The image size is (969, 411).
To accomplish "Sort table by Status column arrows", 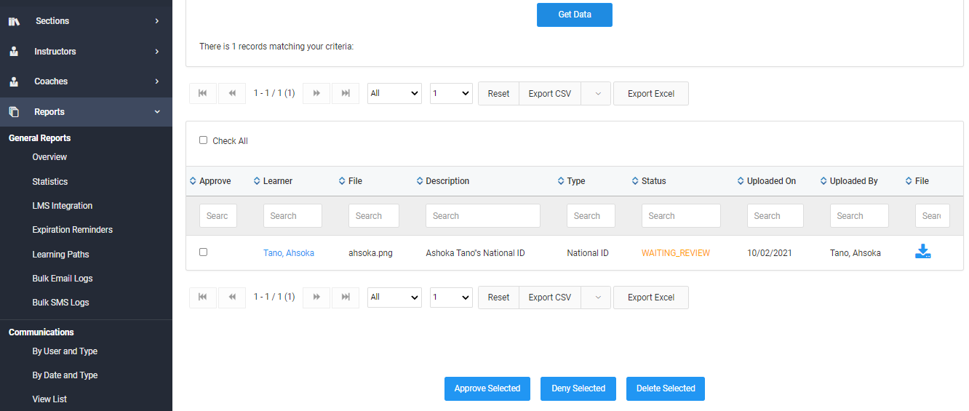I will [635, 181].
